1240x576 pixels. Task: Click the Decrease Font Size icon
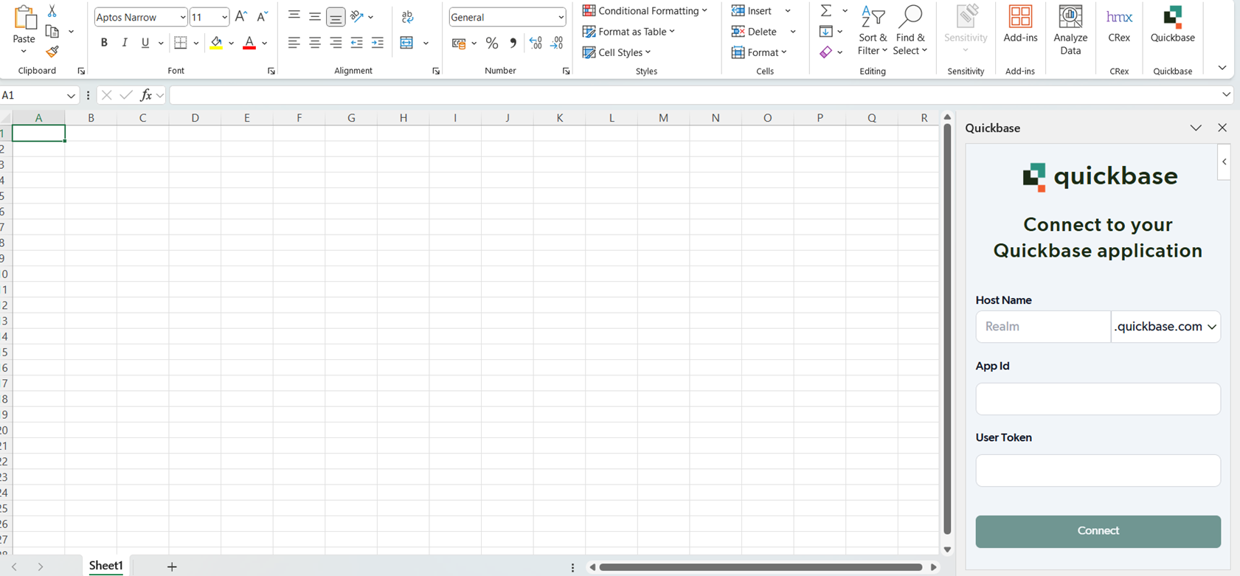[x=262, y=16]
